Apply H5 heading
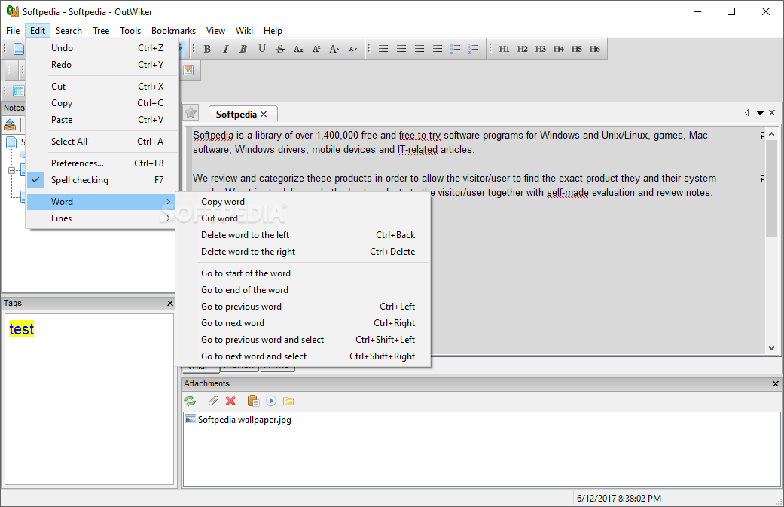784x507 pixels. coord(576,49)
